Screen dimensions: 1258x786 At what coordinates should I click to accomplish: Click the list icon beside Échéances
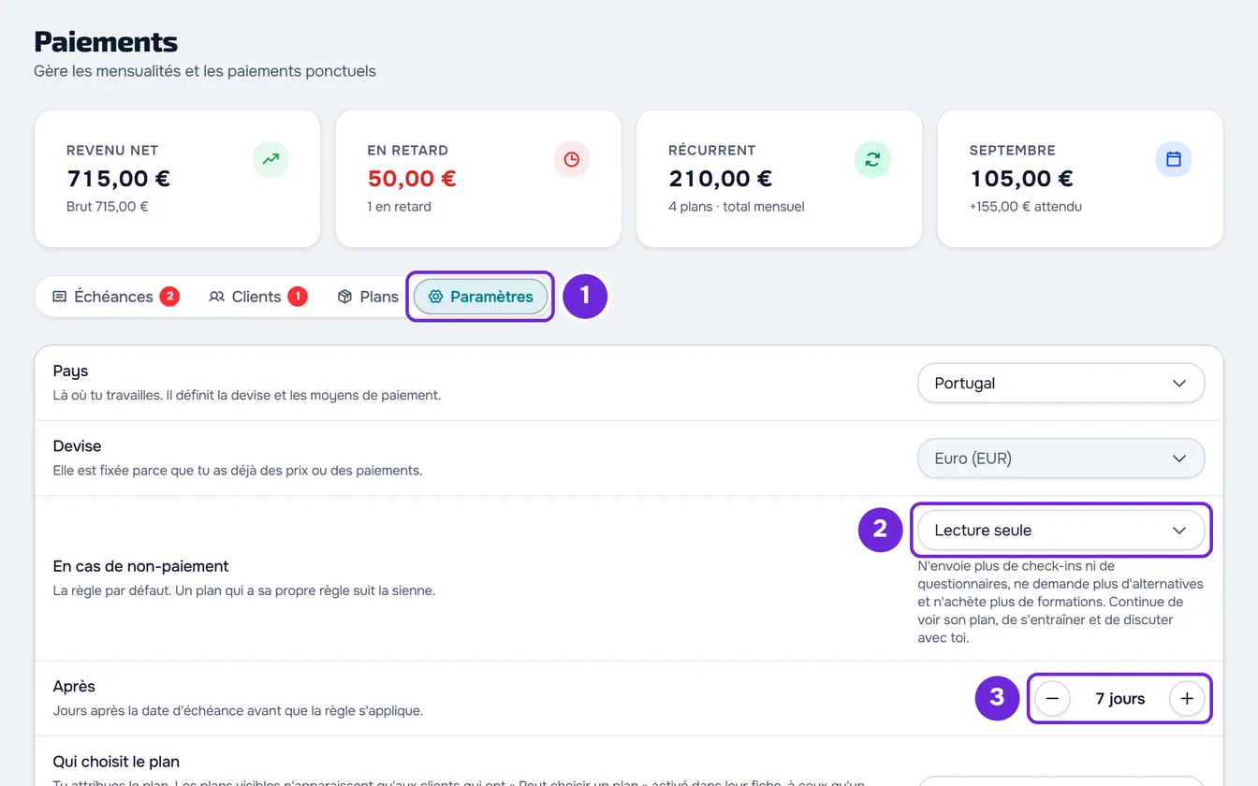tap(59, 297)
